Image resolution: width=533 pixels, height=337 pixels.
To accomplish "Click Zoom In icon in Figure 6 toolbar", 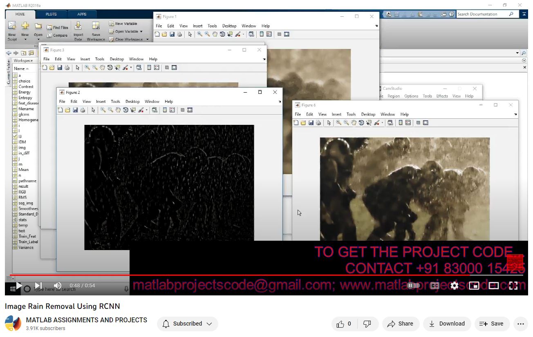I will tap(338, 123).
